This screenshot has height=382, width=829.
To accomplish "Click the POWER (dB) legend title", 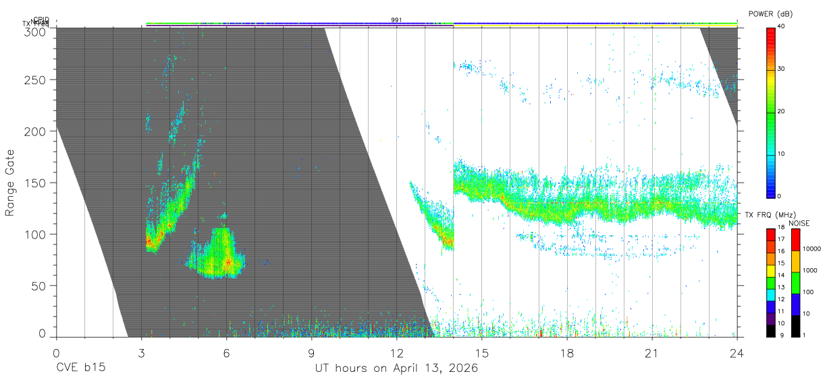I will [770, 14].
